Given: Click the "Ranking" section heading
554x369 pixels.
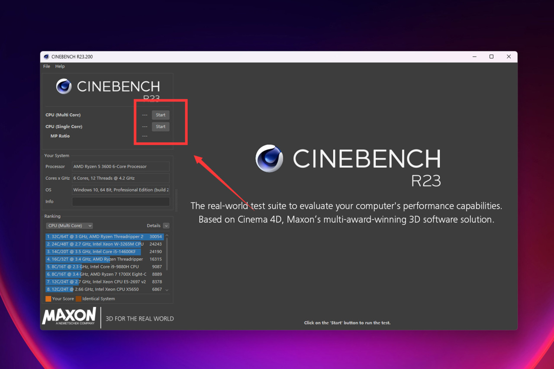Looking at the screenshot, I should (52, 216).
